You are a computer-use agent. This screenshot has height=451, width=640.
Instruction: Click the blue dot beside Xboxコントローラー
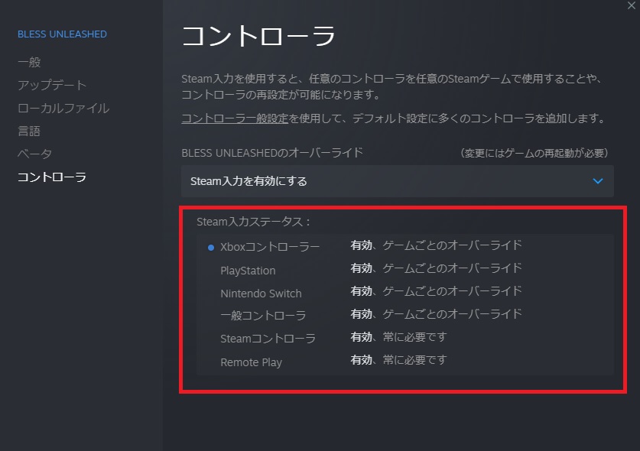click(x=211, y=248)
